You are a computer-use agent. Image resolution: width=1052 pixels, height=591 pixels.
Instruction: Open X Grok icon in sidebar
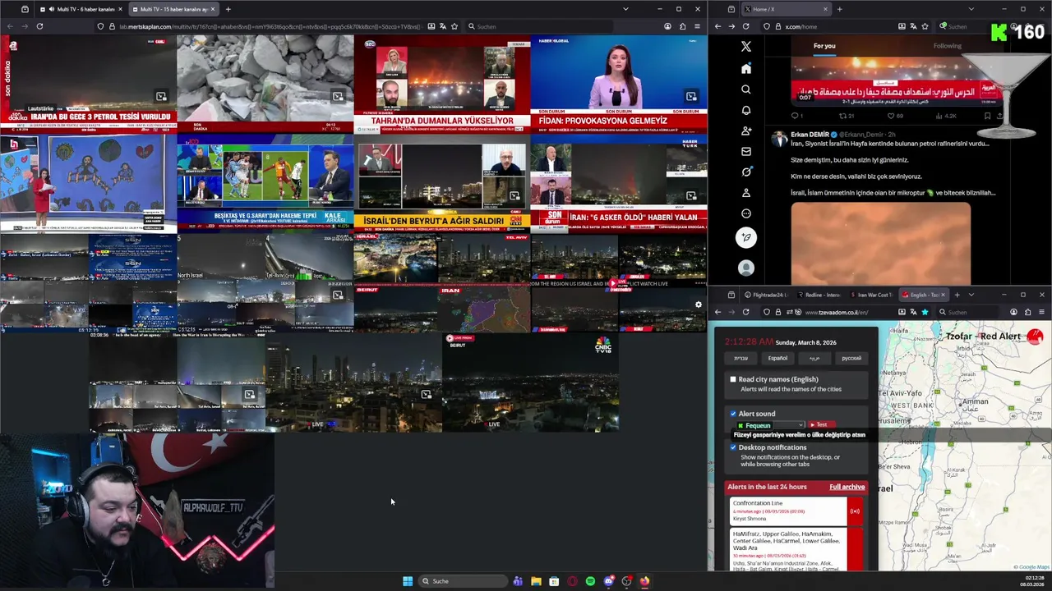point(745,172)
